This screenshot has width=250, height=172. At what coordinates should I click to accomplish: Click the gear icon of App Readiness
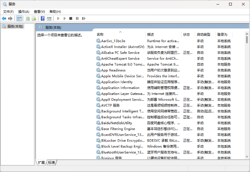[x=98, y=70]
